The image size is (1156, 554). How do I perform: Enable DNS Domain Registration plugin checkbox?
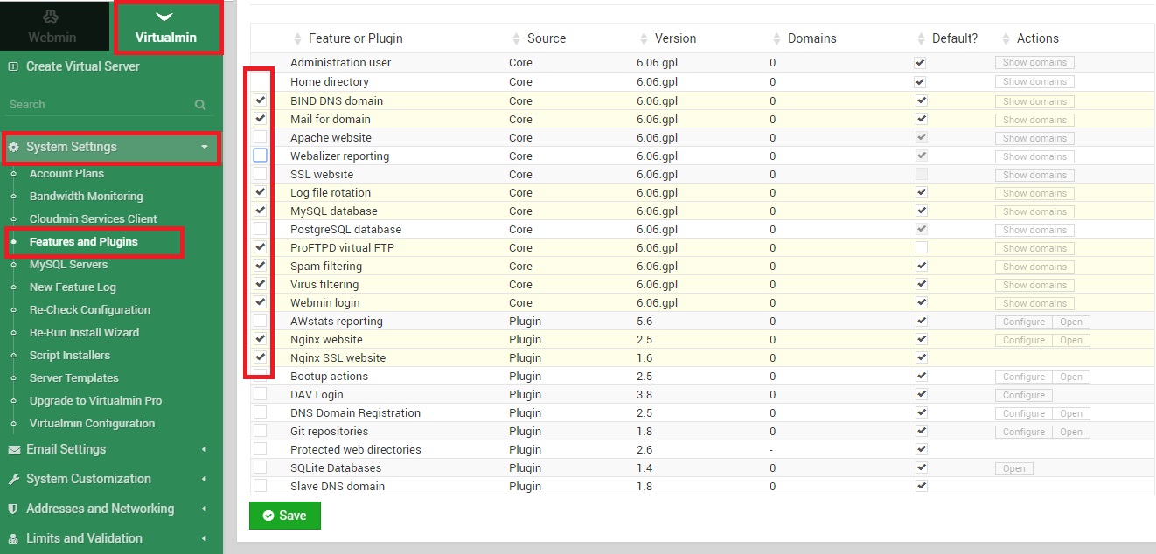260,412
